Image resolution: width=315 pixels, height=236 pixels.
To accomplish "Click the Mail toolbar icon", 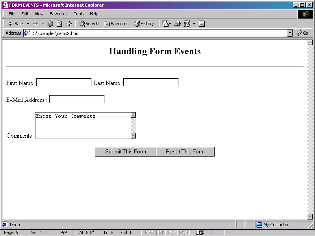I will pyautogui.click(x=166, y=24).
